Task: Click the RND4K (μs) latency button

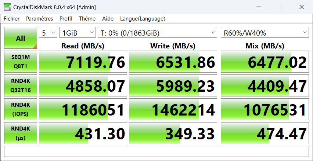Action: pyautogui.click(x=21, y=133)
